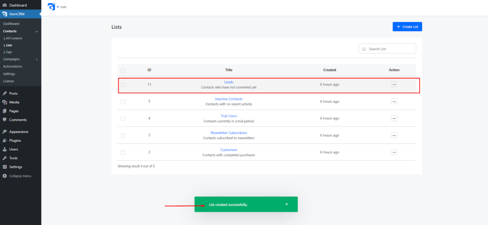Click the Posts pin icon
This screenshot has height=225, width=488.
tap(5, 93)
